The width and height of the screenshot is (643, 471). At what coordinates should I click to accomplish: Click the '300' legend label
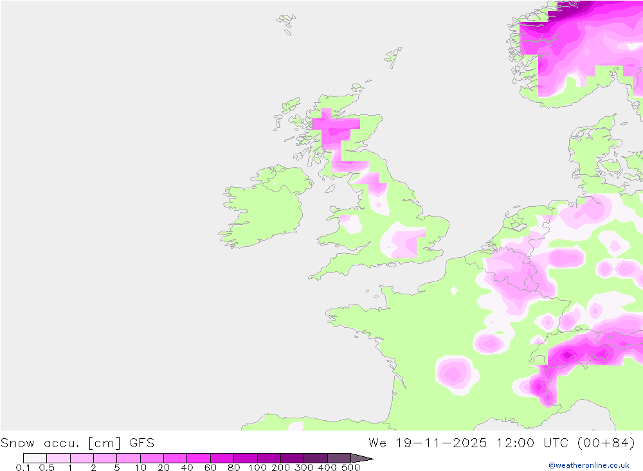(304, 467)
